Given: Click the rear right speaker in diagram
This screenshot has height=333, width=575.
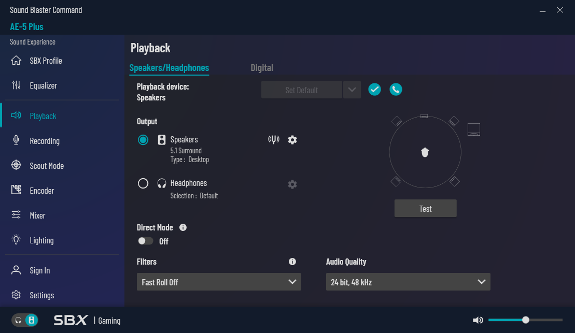Looking at the screenshot, I should (x=455, y=181).
